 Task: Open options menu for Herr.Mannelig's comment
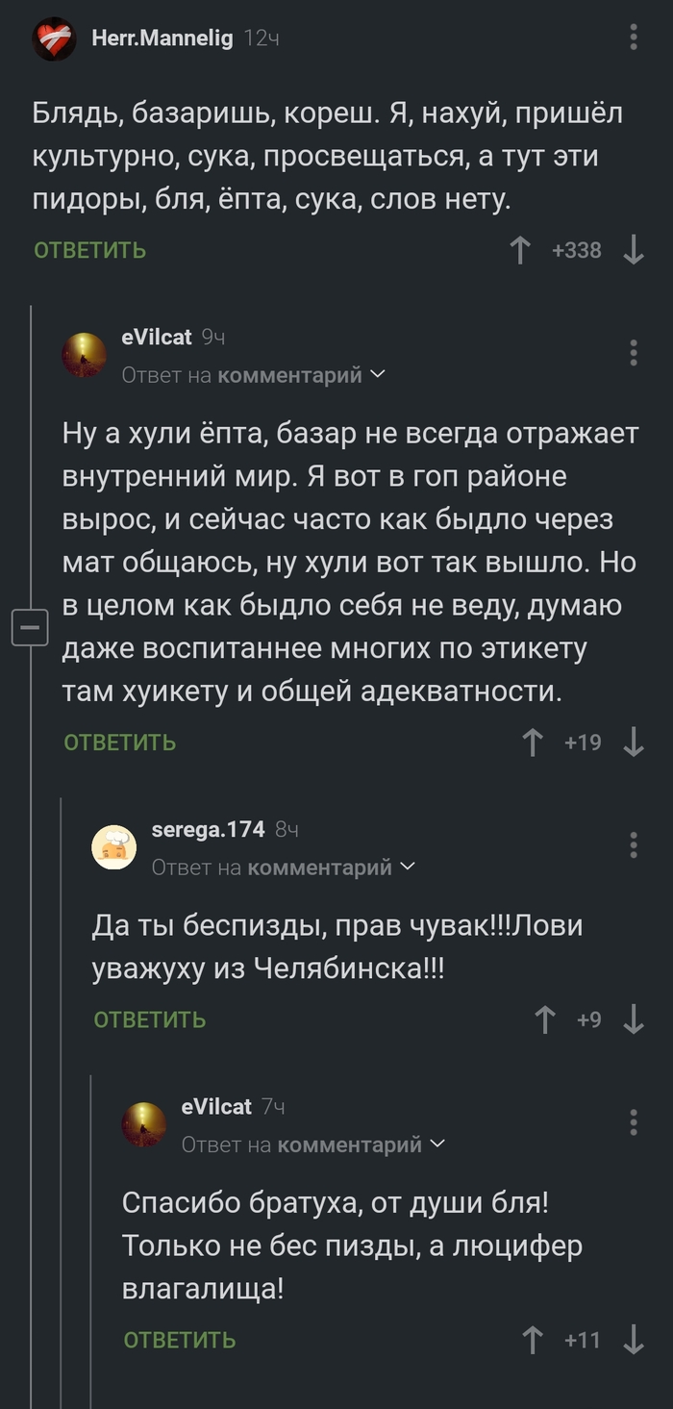pos(633,36)
